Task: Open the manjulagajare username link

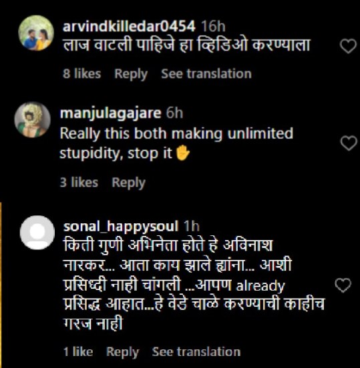Action: click(110, 113)
